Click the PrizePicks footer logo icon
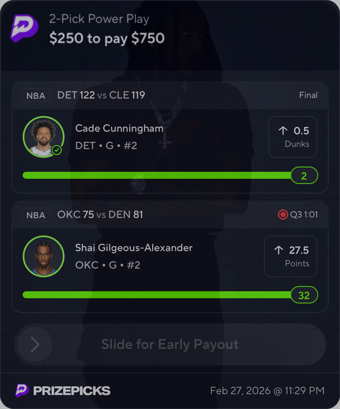 point(22,390)
